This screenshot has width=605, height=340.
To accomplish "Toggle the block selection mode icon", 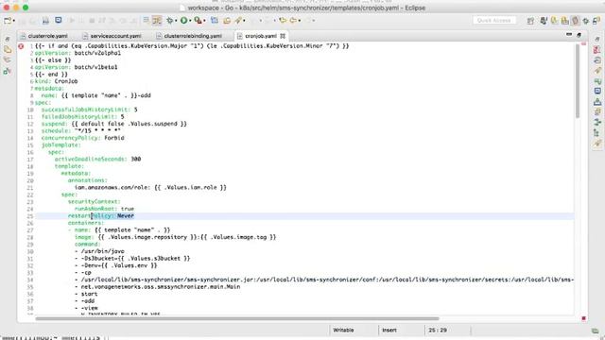I will pyautogui.click(x=146, y=21).
